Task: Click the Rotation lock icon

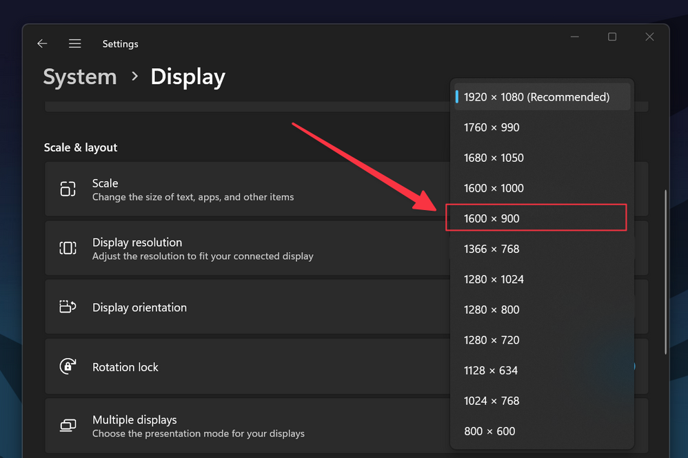Action: (x=68, y=366)
